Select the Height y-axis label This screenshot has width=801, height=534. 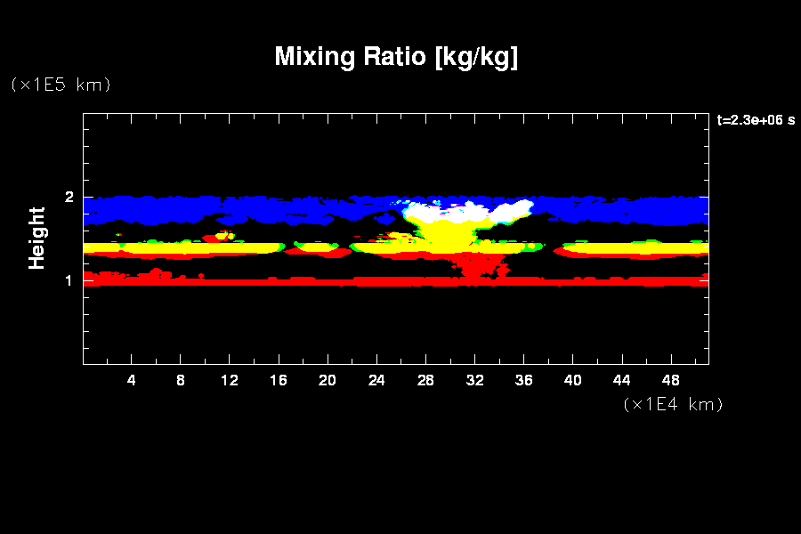pos(36,238)
